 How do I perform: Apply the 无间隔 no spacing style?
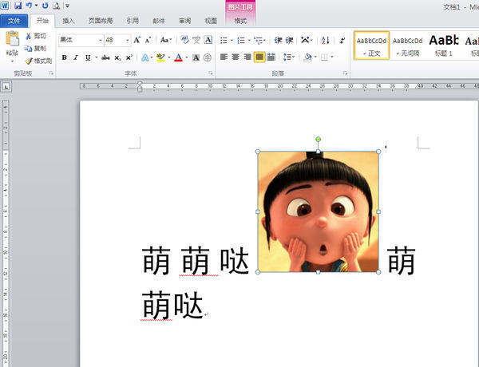[407, 45]
